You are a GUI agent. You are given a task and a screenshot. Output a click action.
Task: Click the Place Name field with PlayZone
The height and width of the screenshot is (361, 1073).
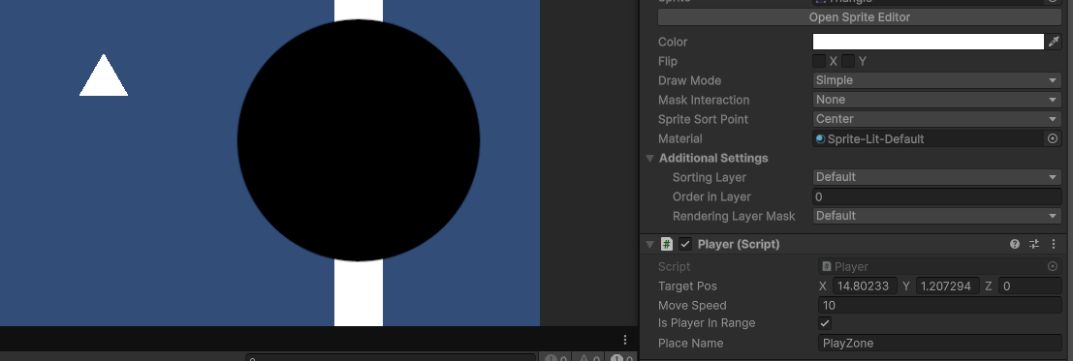939,344
